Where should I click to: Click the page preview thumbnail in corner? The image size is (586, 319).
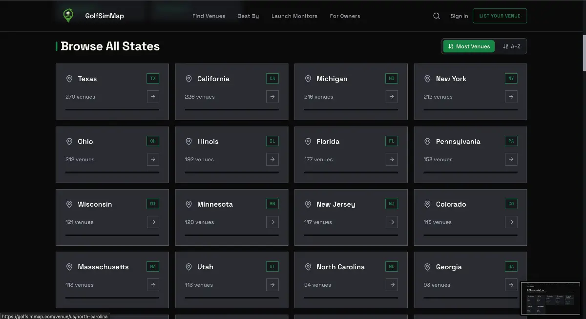click(550, 298)
